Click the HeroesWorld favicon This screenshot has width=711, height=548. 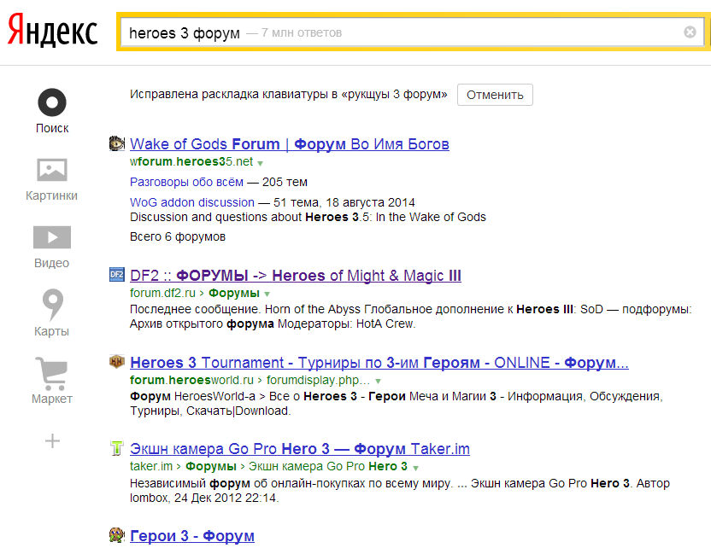117,361
